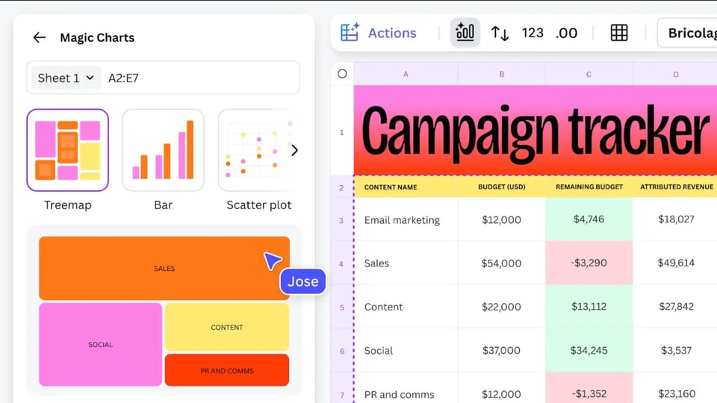This screenshot has width=717, height=403.
Task: Select column C header
Action: pos(589,74)
